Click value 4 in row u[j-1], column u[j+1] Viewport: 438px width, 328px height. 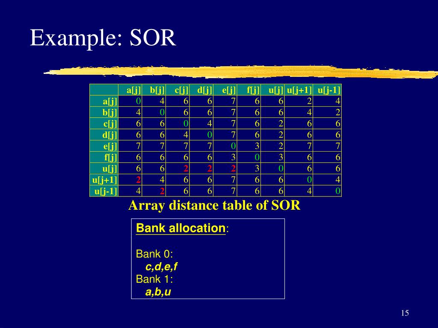click(309, 191)
